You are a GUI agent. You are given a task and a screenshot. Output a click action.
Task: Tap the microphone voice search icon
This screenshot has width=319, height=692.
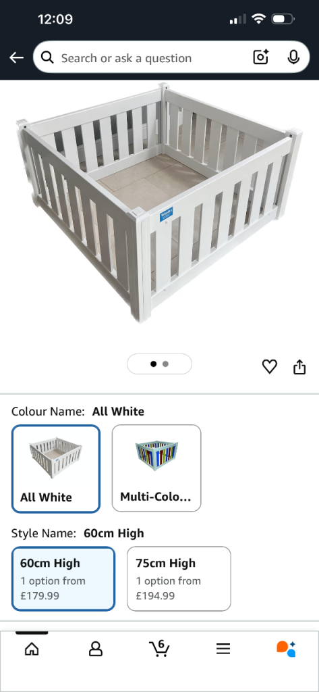coord(293,57)
